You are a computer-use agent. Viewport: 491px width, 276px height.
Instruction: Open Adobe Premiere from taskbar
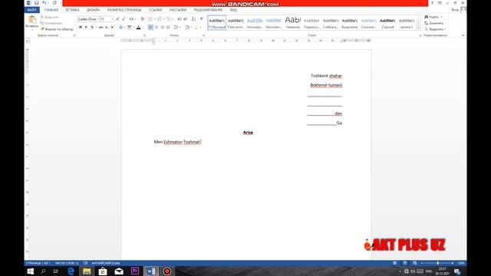pyautogui.click(x=135, y=271)
